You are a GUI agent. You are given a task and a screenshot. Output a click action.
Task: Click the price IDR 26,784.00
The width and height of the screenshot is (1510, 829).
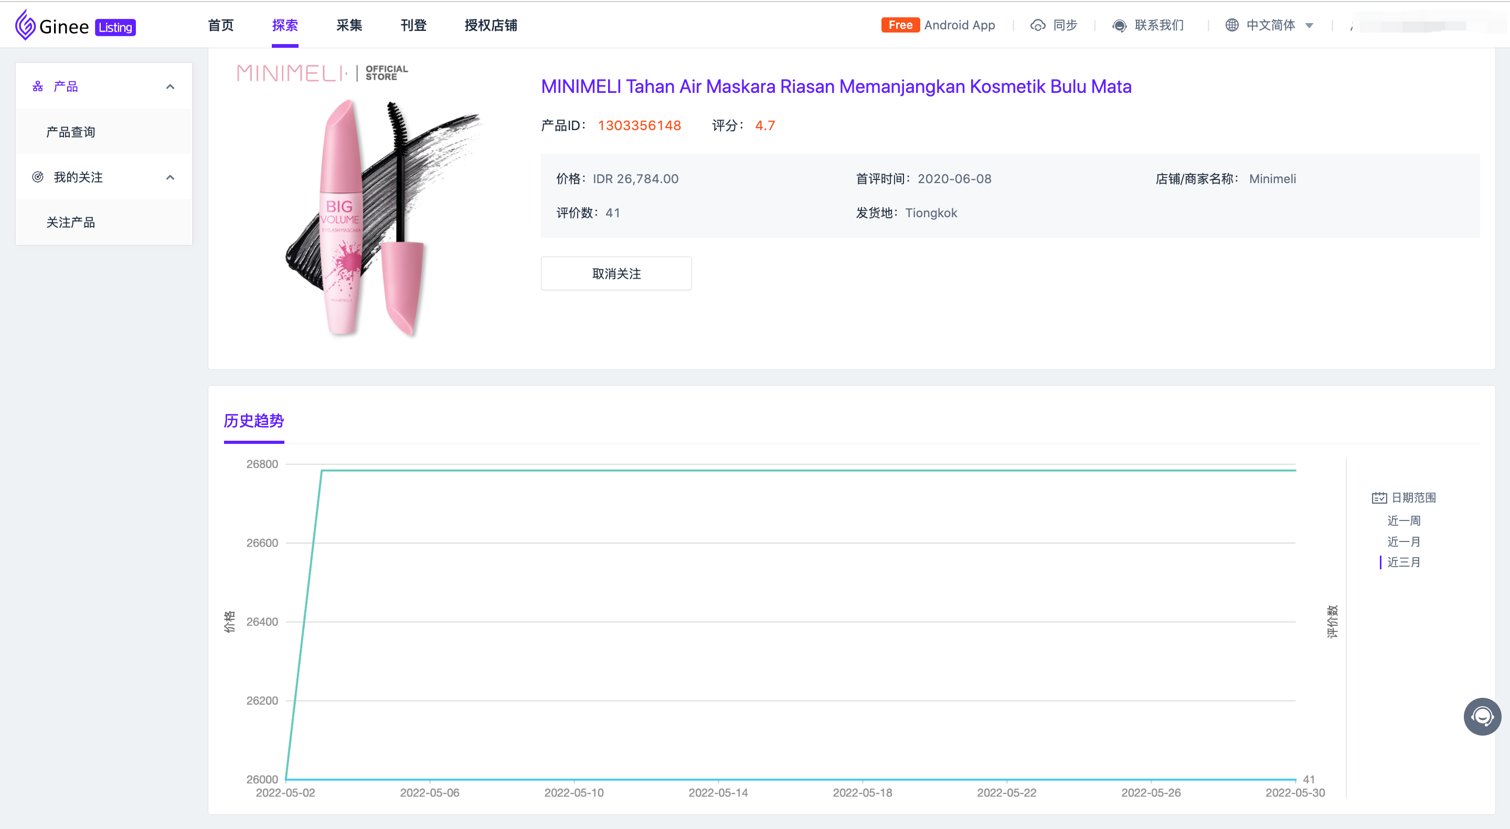coord(635,179)
